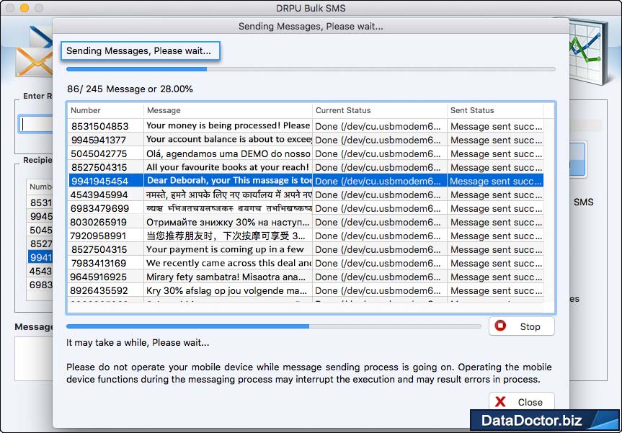Select row with number 9645916925
This screenshot has width=622, height=433.
[x=306, y=277]
